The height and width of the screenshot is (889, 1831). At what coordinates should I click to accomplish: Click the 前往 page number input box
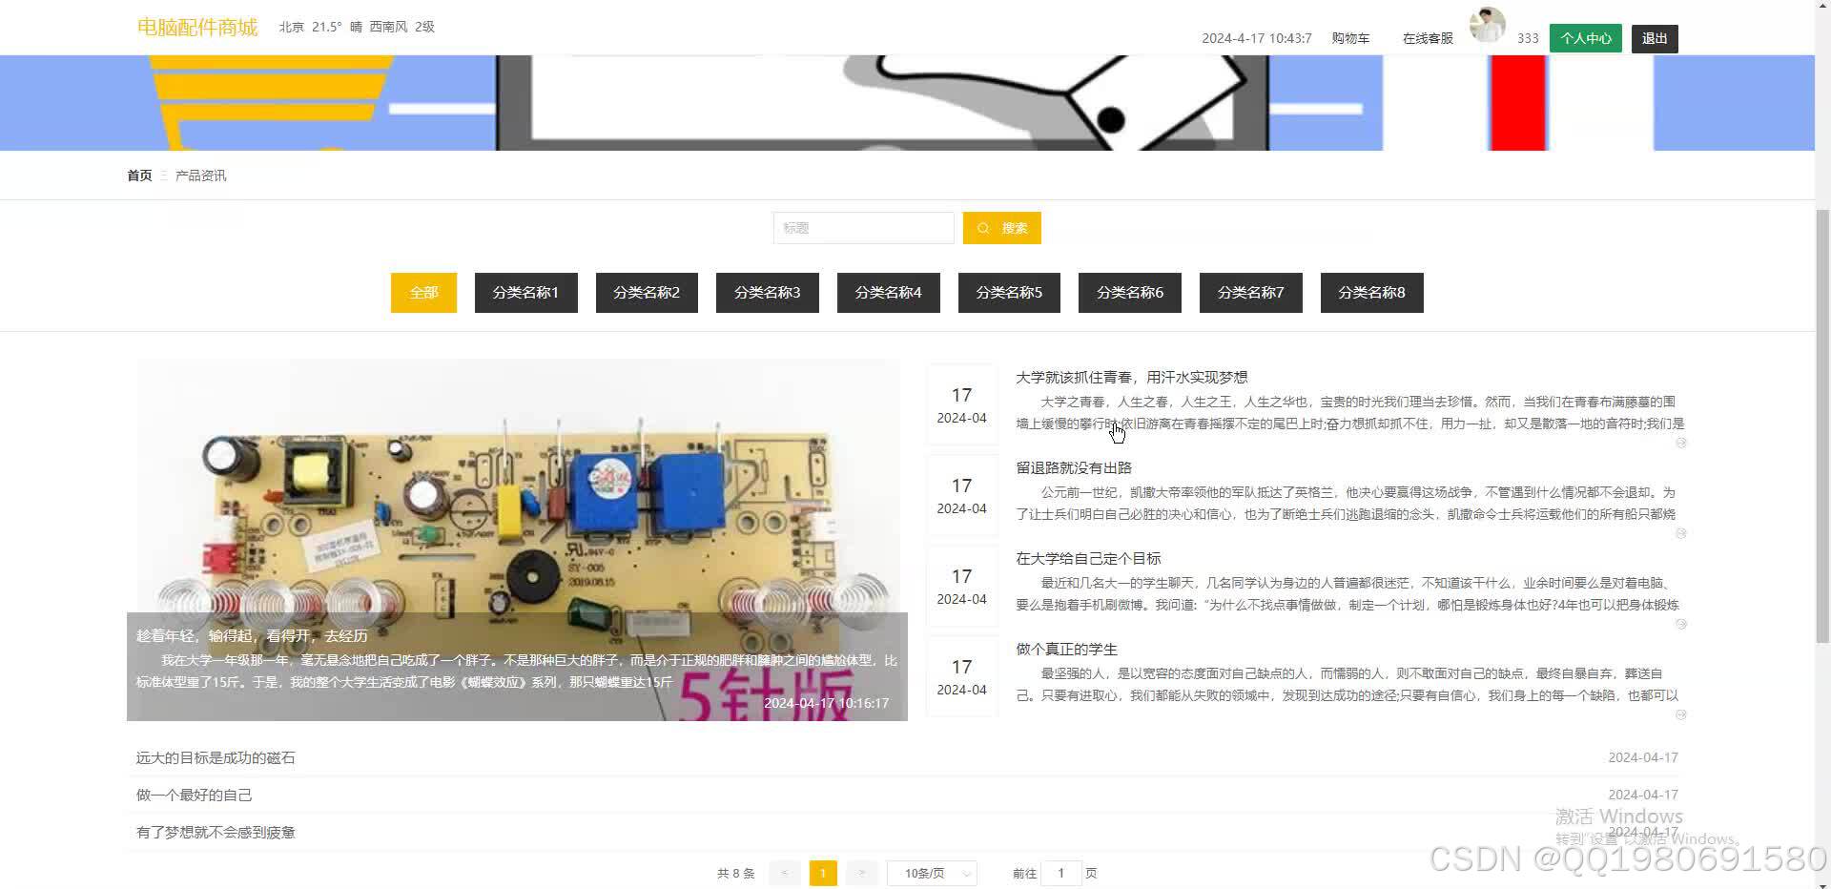(x=1060, y=873)
